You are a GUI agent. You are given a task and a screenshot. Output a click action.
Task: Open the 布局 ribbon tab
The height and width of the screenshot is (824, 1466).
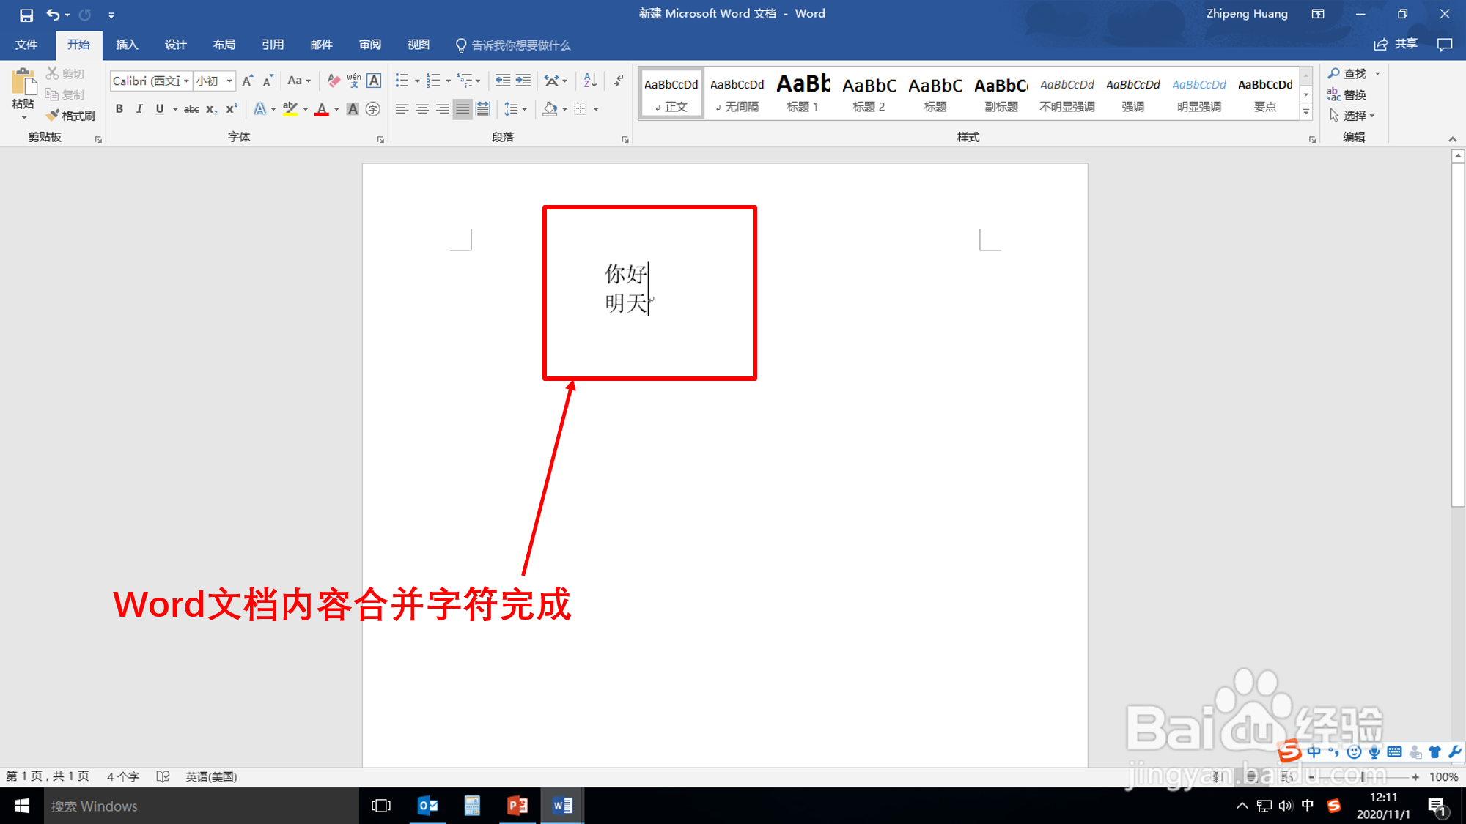pyautogui.click(x=224, y=45)
